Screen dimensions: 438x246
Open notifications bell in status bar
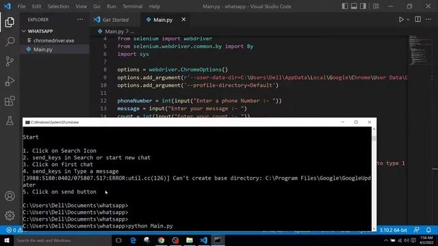(x=428, y=230)
